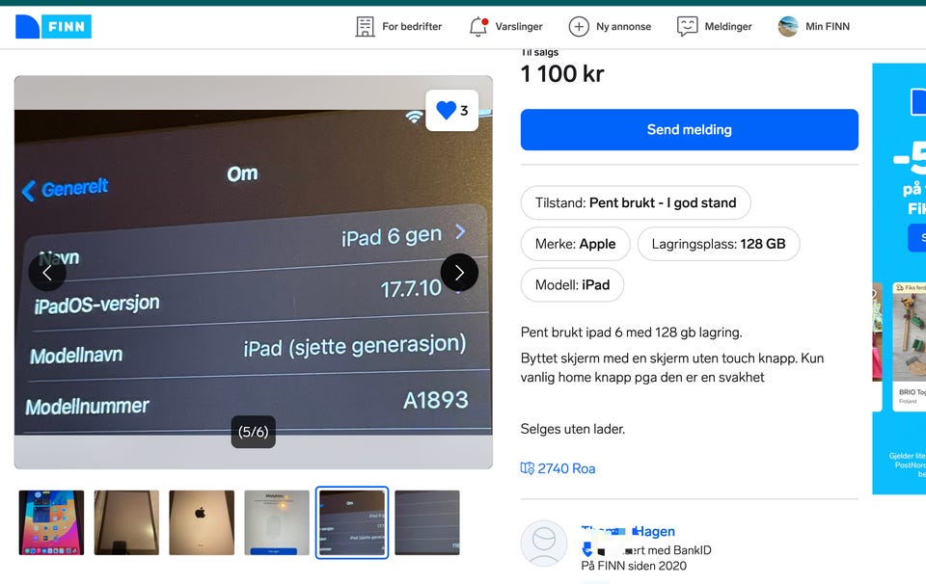The height and width of the screenshot is (584, 926).
Task: Show next photo with right arrow
Action: click(x=459, y=272)
